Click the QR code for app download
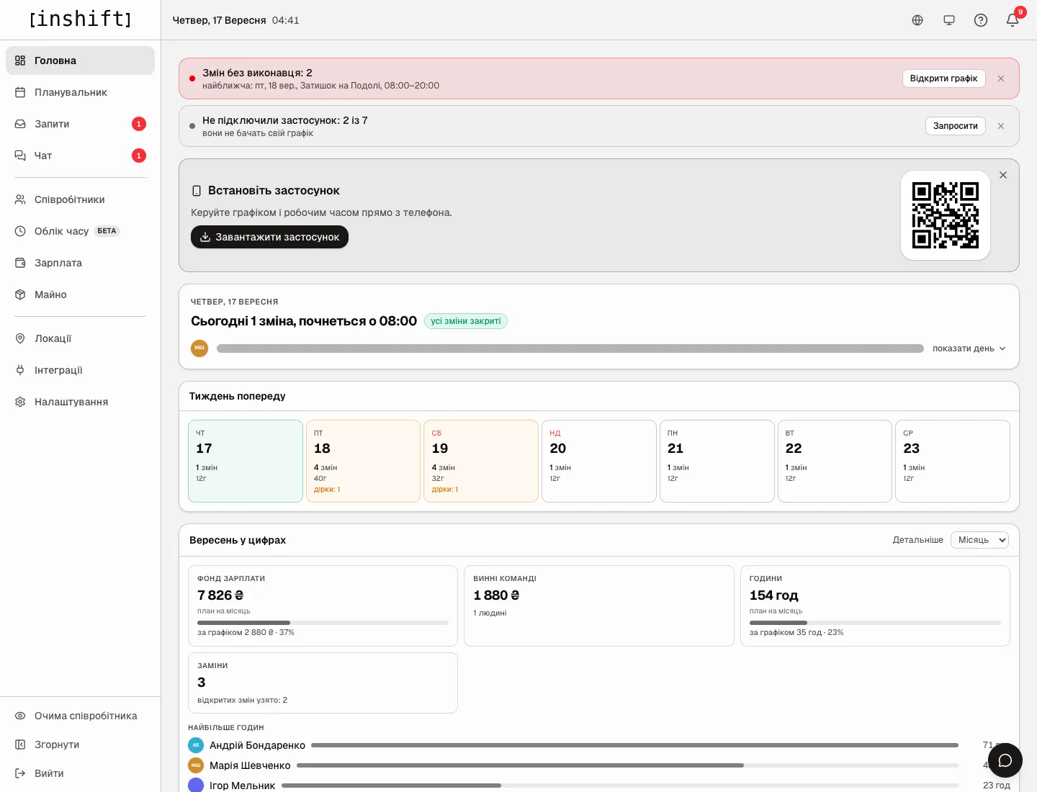This screenshot has width=1037, height=792. [x=946, y=215]
